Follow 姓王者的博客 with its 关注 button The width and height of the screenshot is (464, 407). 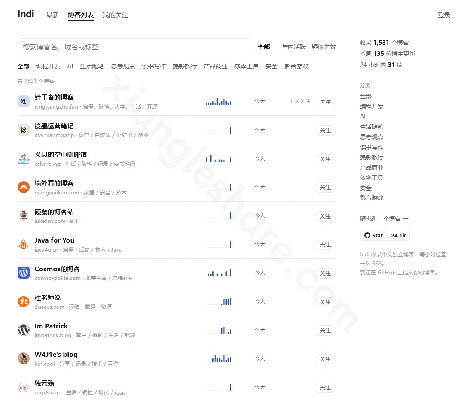[325, 102]
